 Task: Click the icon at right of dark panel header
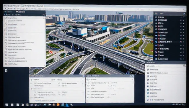[184, 14]
